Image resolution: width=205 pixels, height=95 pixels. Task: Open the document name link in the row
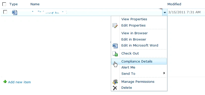(x=49, y=12)
